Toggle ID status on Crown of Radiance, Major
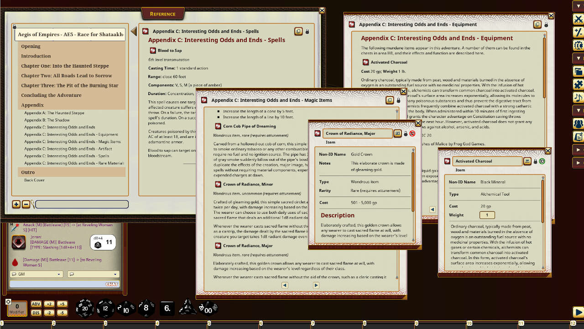Viewport: 584px width, 329px height. pyautogui.click(x=412, y=133)
